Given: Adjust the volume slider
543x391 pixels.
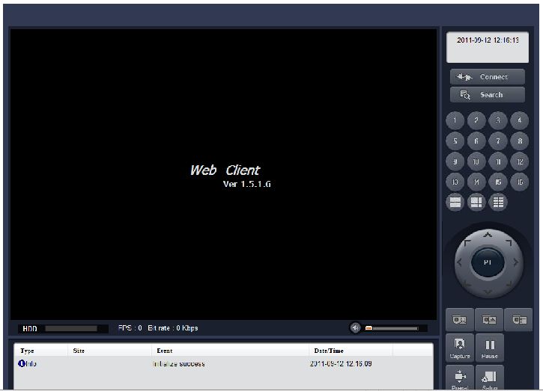Looking at the screenshot, I should click(392, 328).
